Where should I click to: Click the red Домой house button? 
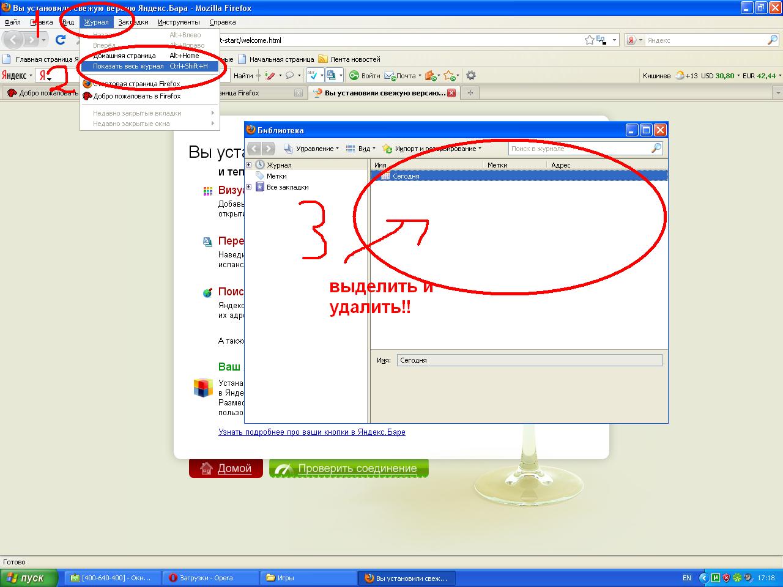(x=226, y=468)
